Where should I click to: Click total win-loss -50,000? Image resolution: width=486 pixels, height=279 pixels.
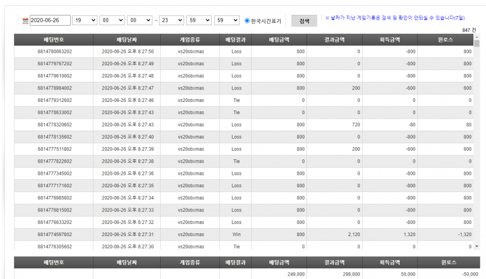point(470,274)
